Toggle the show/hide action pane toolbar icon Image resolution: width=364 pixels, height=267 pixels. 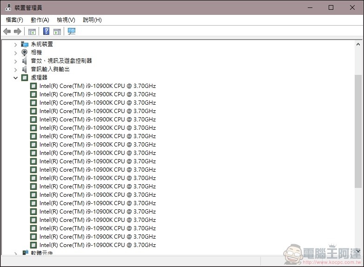[57, 32]
